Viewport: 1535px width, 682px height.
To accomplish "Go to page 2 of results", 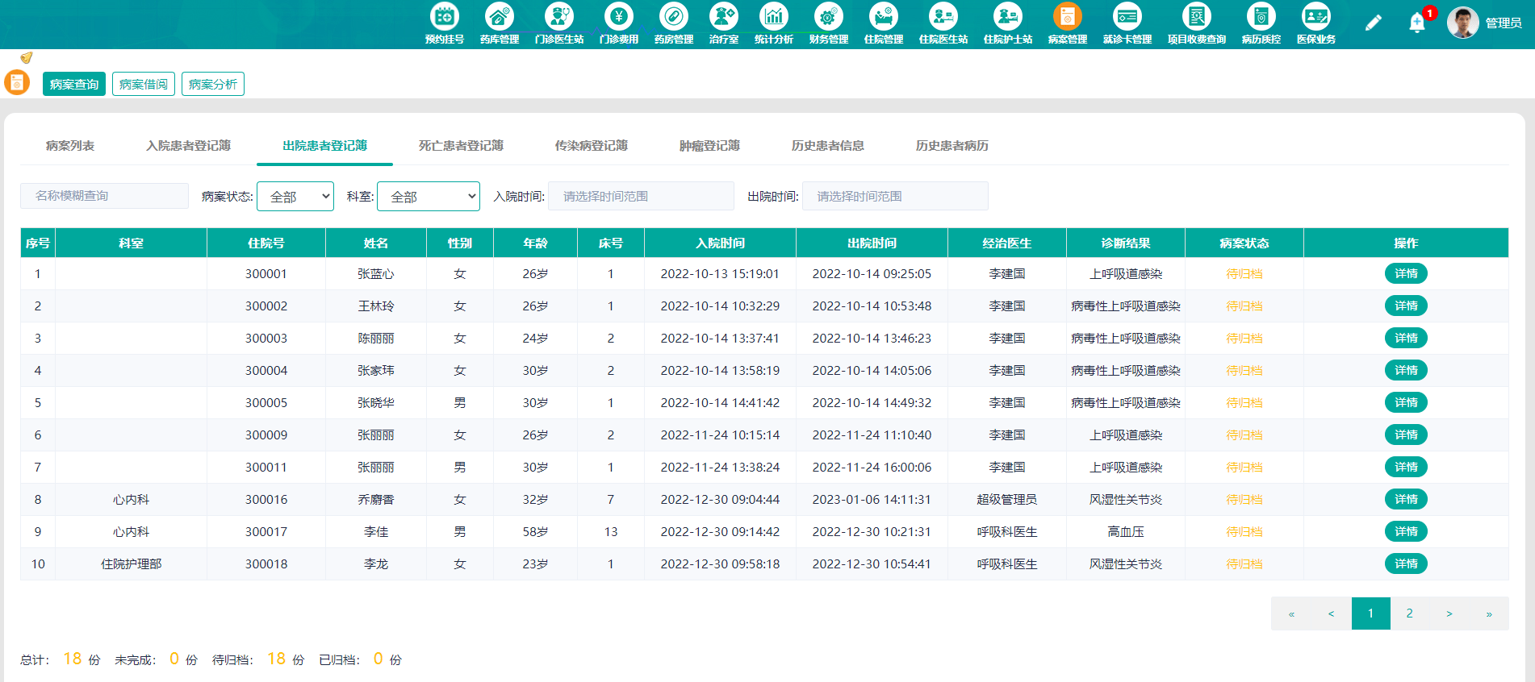I will (x=1409, y=613).
